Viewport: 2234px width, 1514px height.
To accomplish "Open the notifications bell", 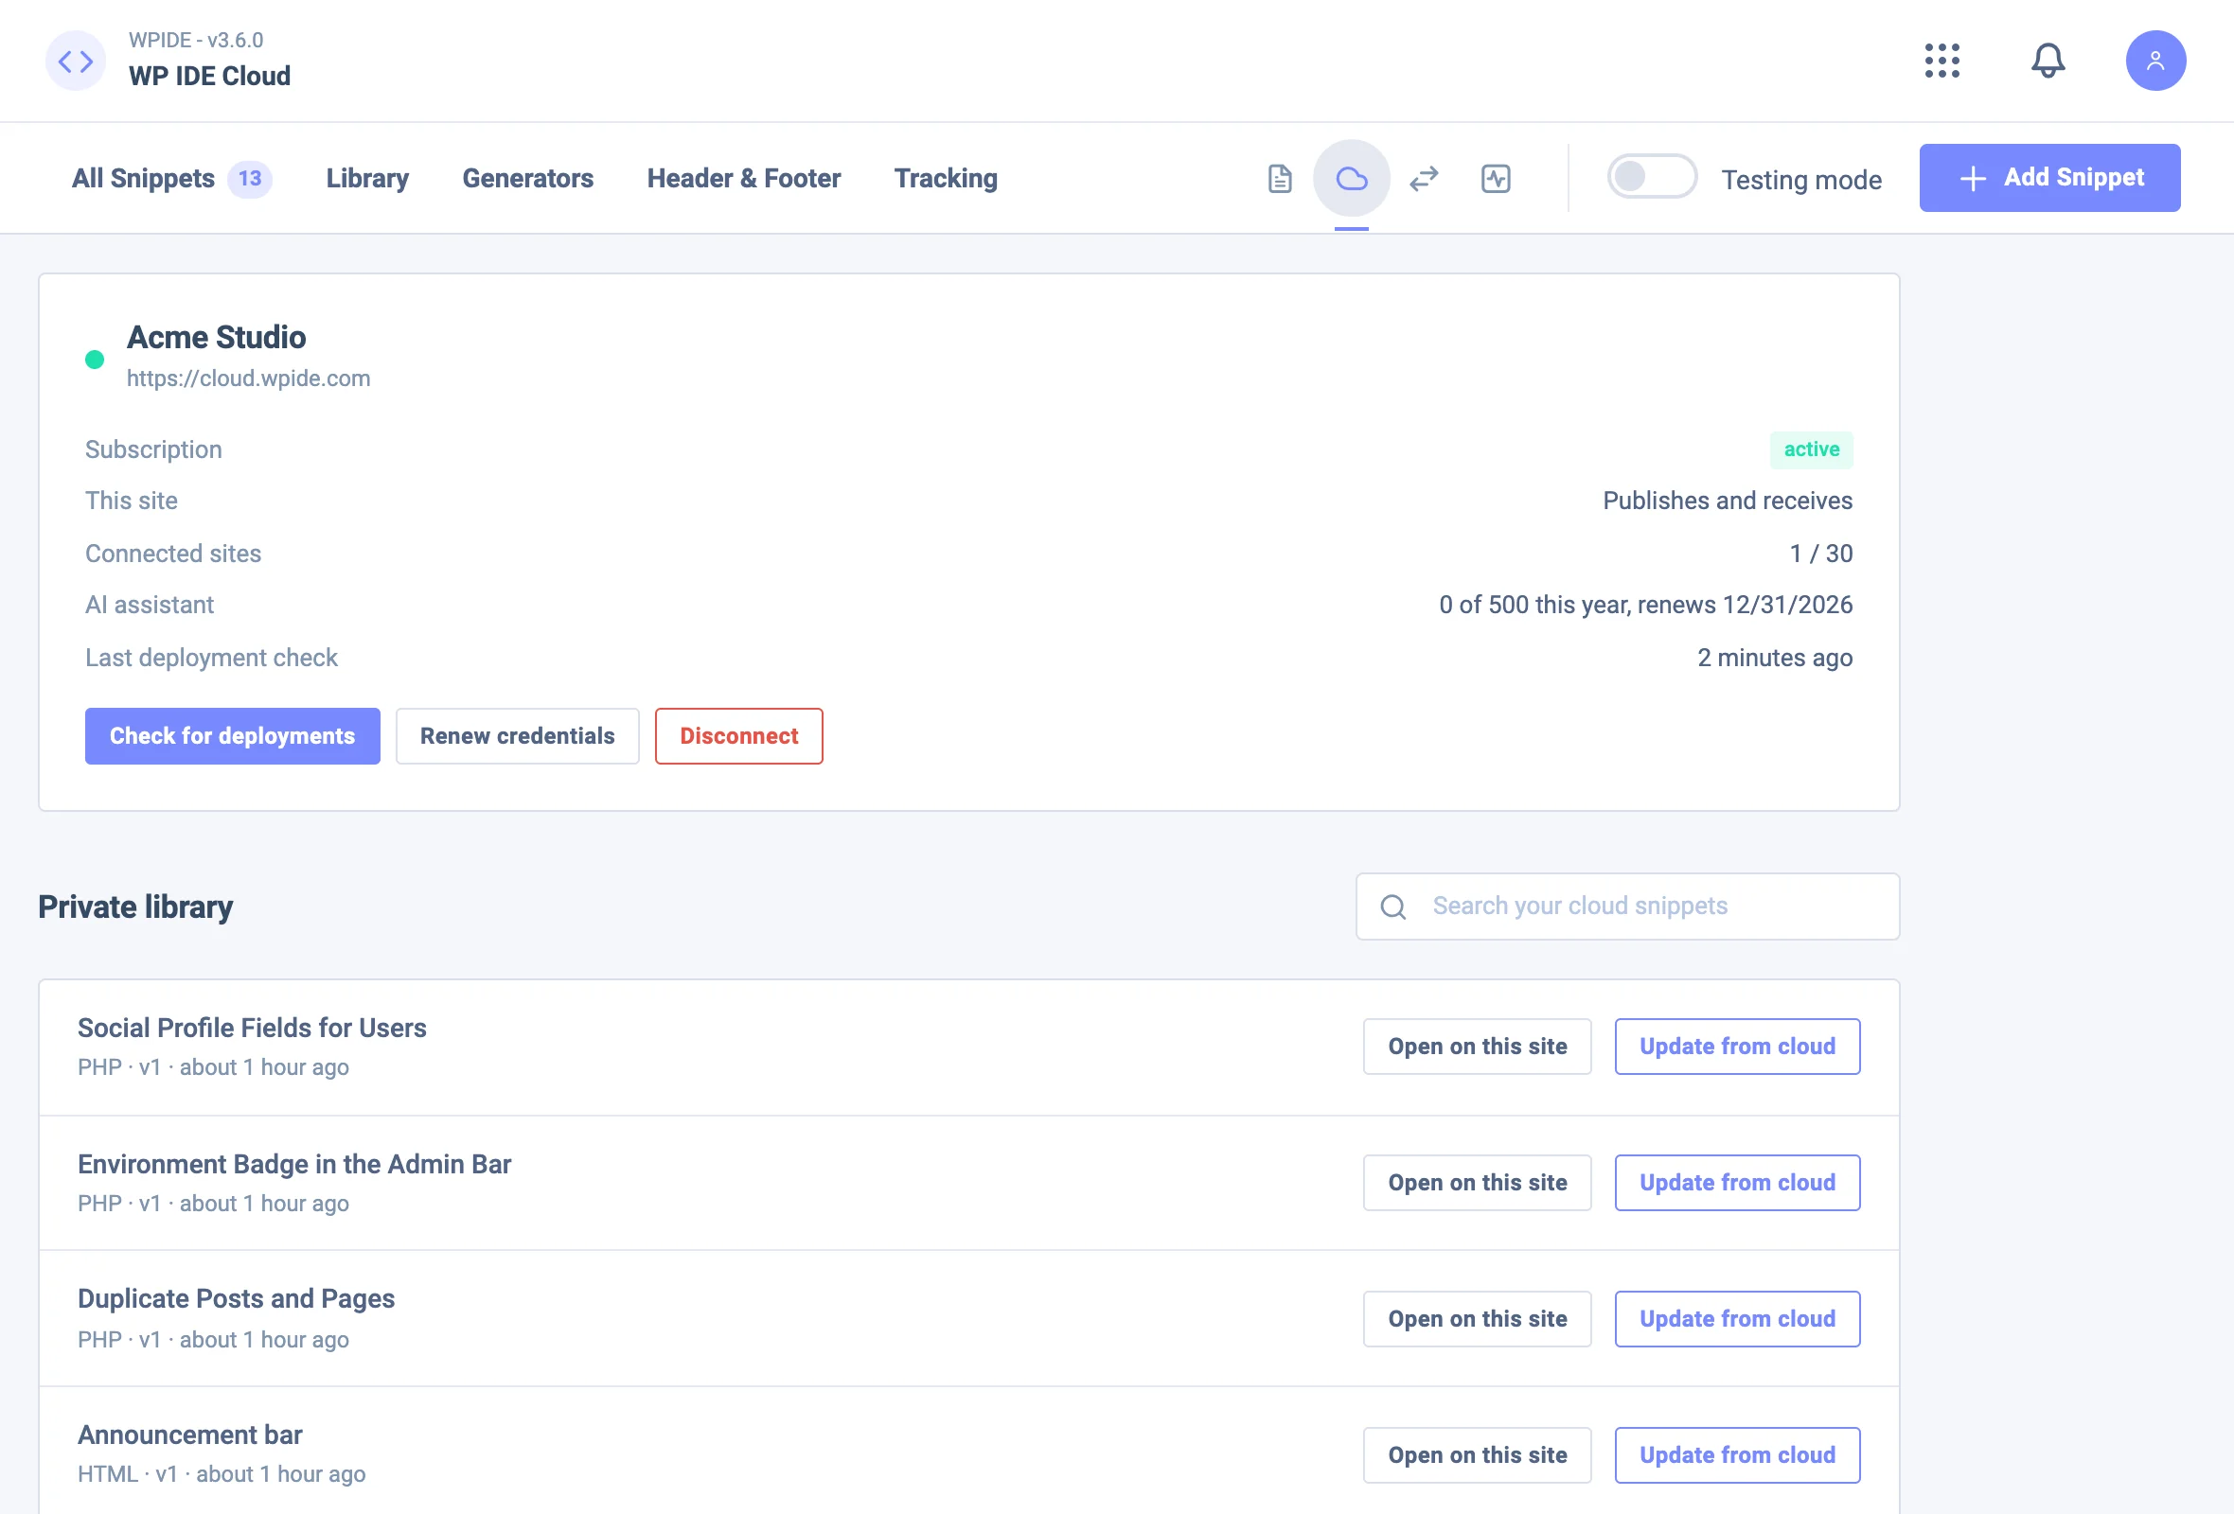I will 2048,61.
